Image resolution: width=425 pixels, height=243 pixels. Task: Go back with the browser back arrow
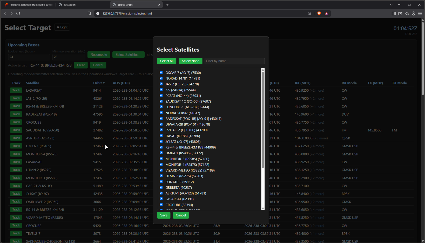[x=5, y=14]
